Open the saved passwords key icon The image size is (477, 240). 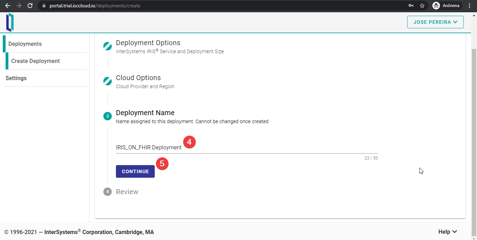(411, 6)
